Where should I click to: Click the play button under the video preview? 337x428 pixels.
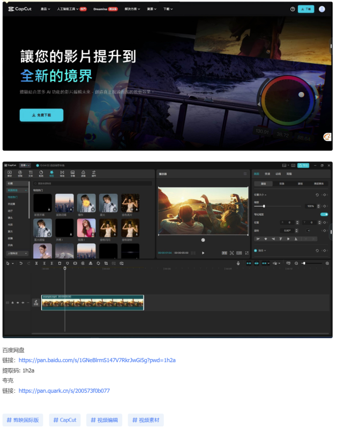point(203,253)
